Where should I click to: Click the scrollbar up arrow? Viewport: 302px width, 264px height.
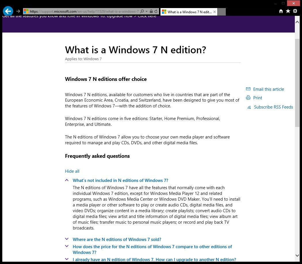point(297,22)
